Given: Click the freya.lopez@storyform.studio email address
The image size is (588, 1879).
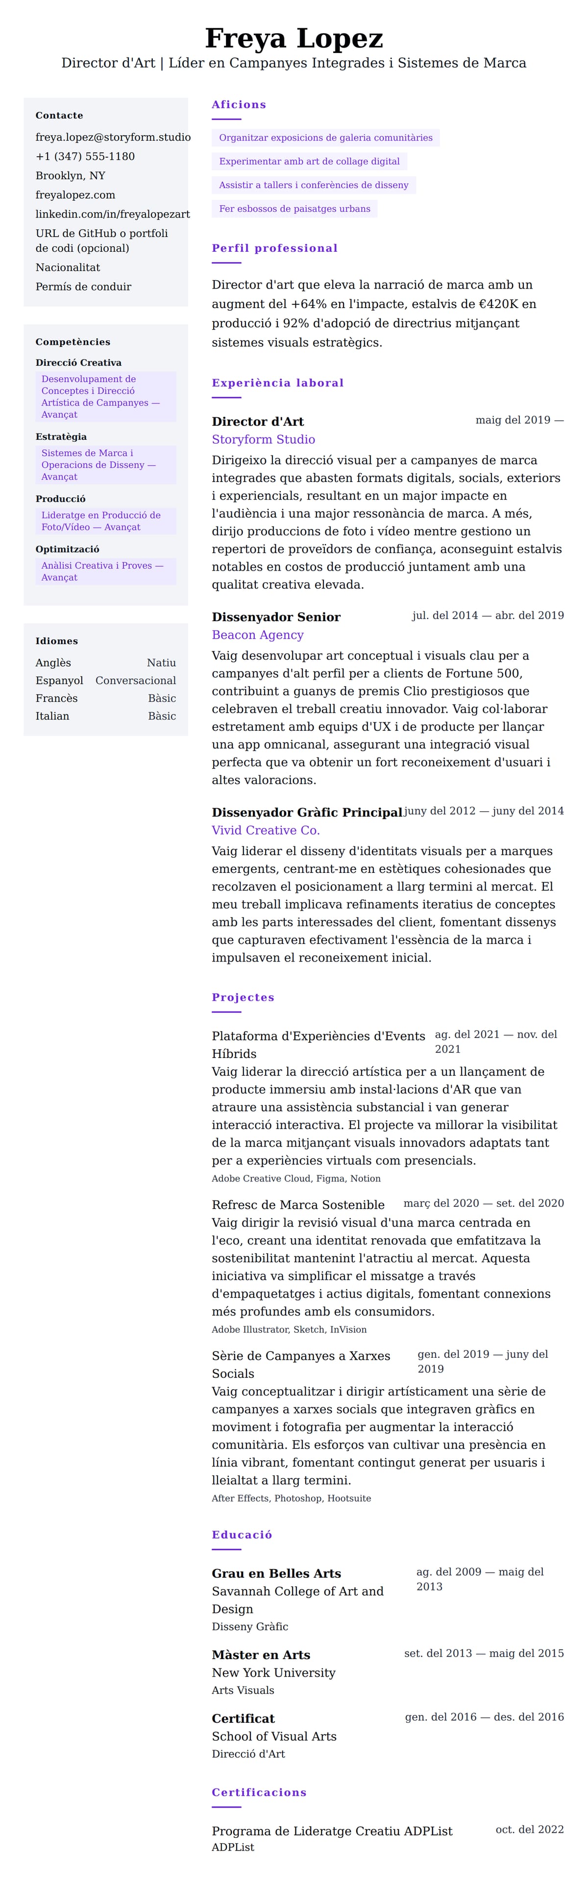Looking at the screenshot, I should 113,137.
